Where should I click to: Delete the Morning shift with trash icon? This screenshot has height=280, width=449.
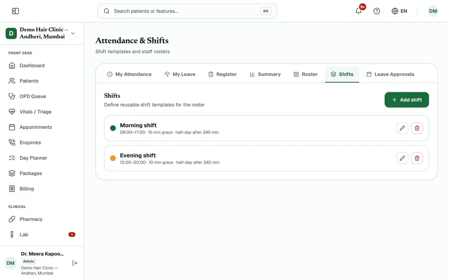(417, 128)
